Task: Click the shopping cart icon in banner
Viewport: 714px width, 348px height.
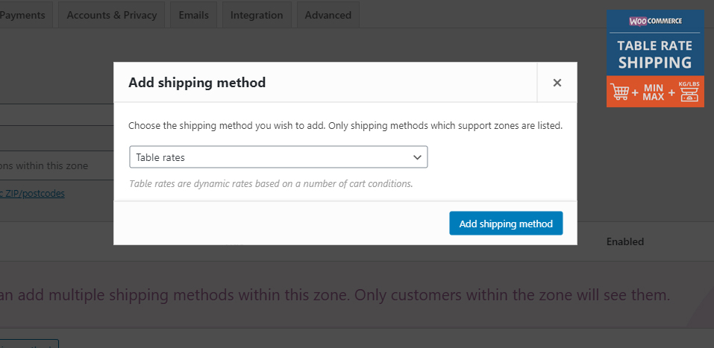Action: 619,92
